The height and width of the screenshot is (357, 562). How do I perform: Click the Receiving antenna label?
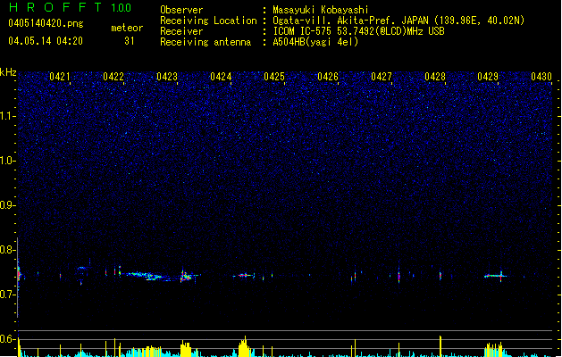(x=206, y=42)
